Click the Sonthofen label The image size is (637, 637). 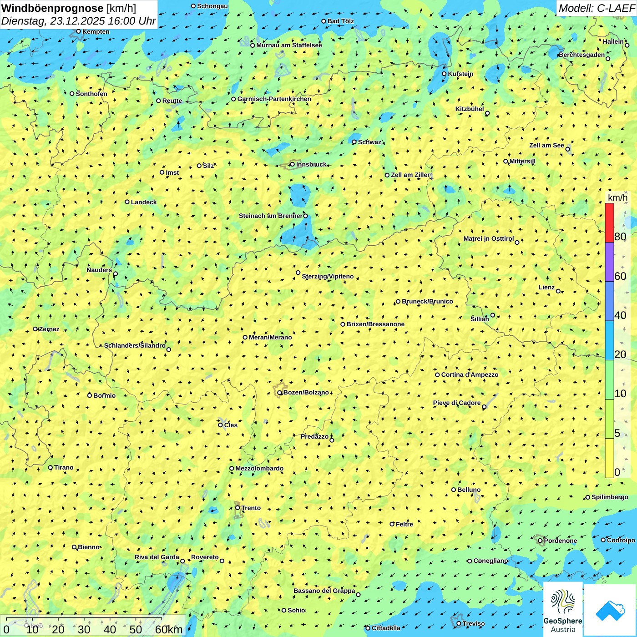pos(91,94)
